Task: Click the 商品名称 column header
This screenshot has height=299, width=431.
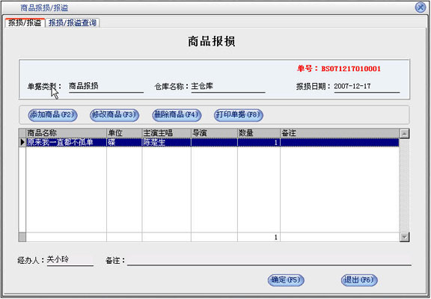Action: pos(67,133)
